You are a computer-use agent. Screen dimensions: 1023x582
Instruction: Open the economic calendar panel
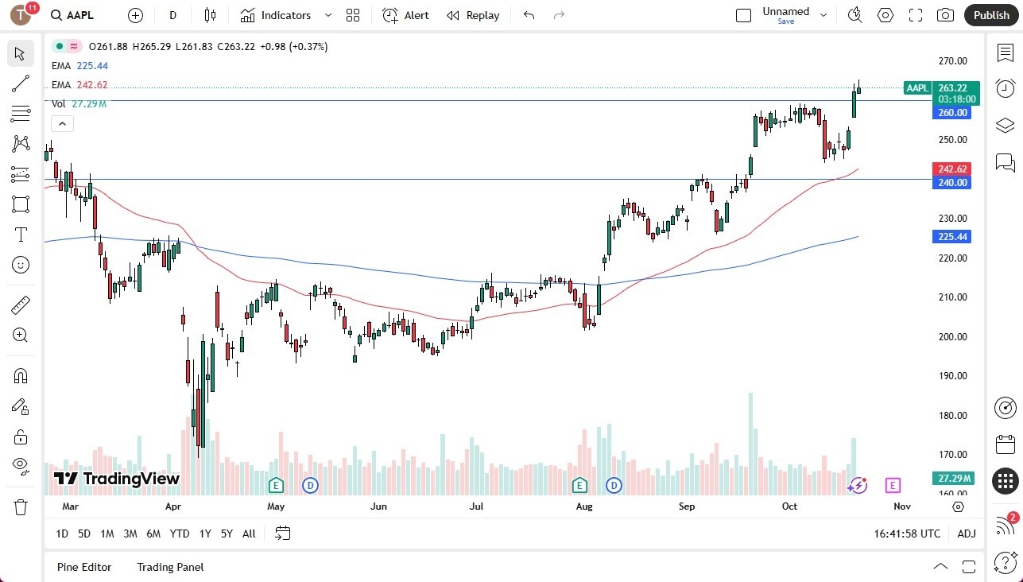(x=1005, y=444)
